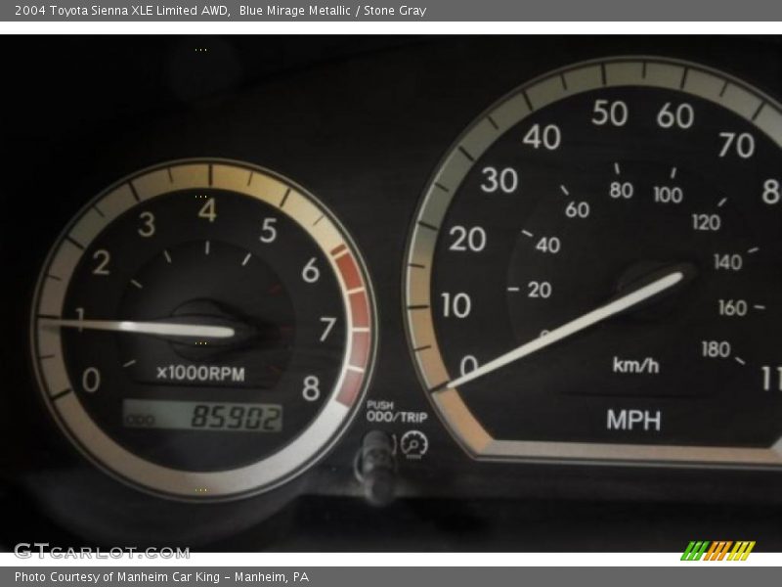This screenshot has height=587, width=782.
Task: Click the GTCARLOT.COM logo
Action: tap(103, 551)
